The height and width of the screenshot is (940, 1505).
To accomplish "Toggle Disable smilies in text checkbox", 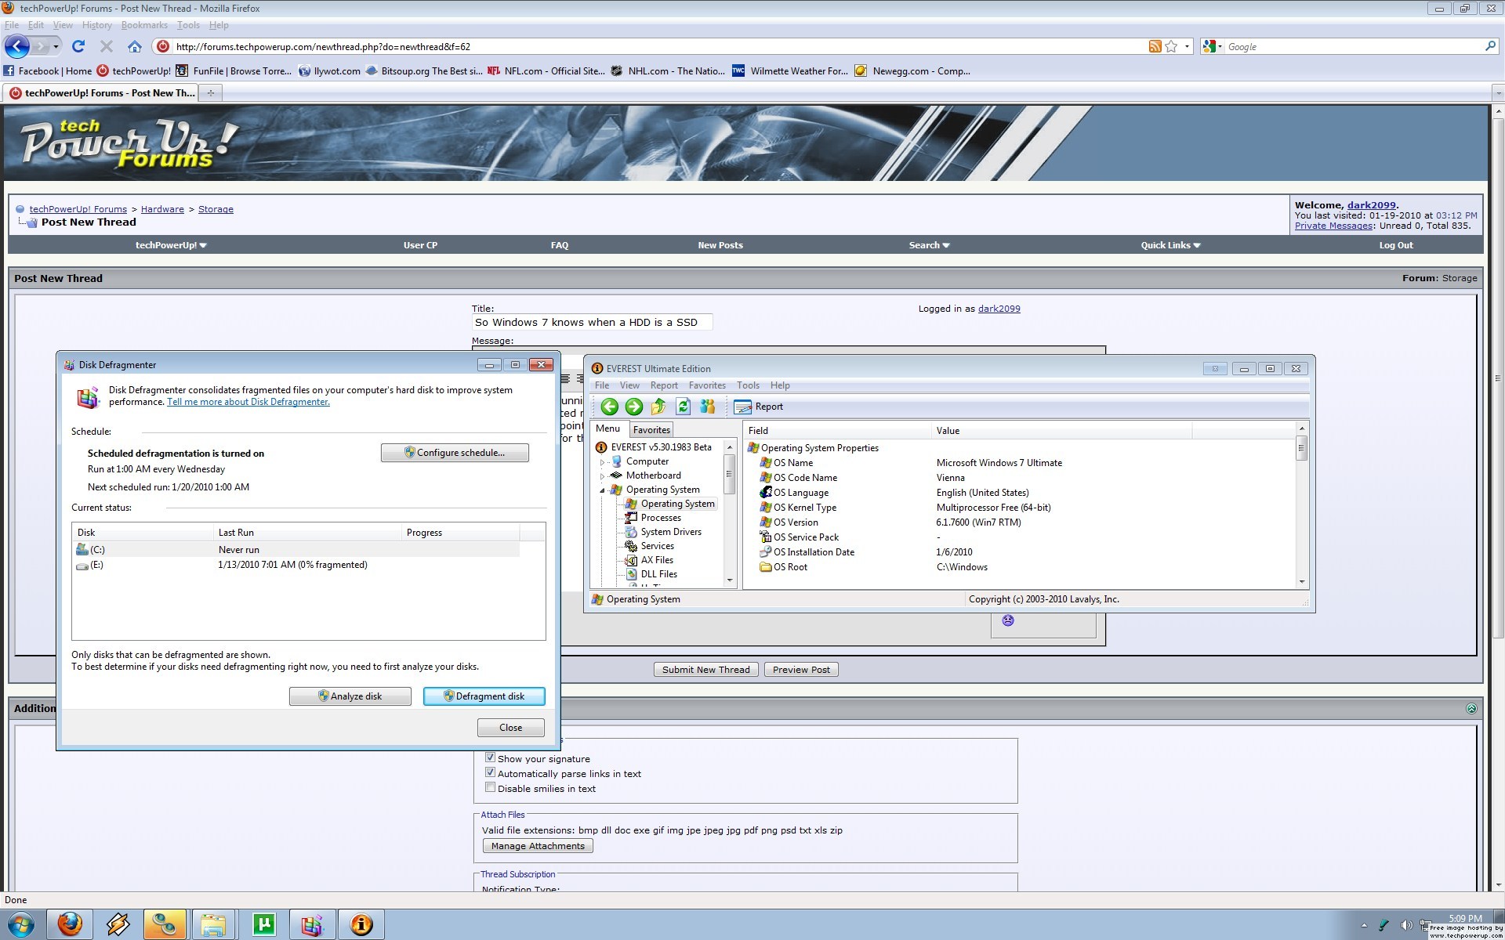I will click(490, 787).
